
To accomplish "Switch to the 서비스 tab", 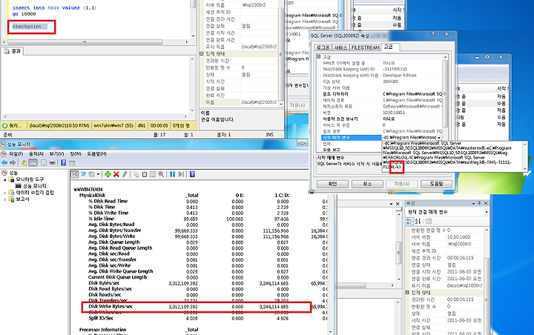I will (340, 47).
